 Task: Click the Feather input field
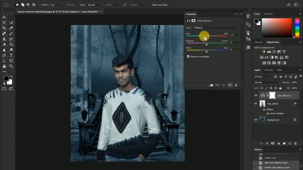click(55, 5)
